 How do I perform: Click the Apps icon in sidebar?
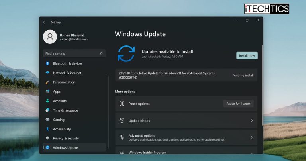click(x=47, y=92)
